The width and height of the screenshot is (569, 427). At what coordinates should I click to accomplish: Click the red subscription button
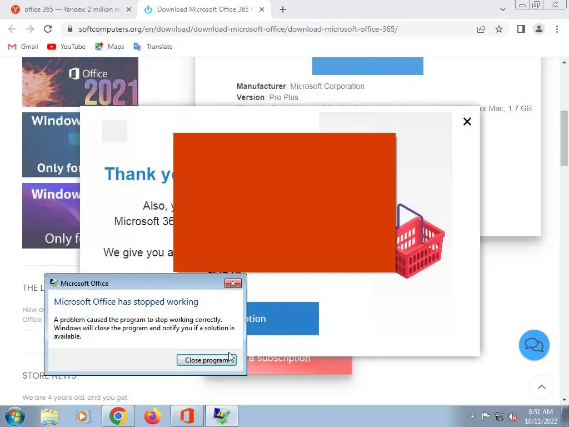(300, 365)
